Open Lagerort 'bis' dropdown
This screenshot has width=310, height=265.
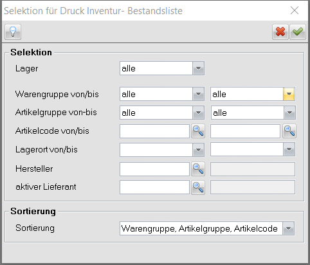tap(289, 149)
